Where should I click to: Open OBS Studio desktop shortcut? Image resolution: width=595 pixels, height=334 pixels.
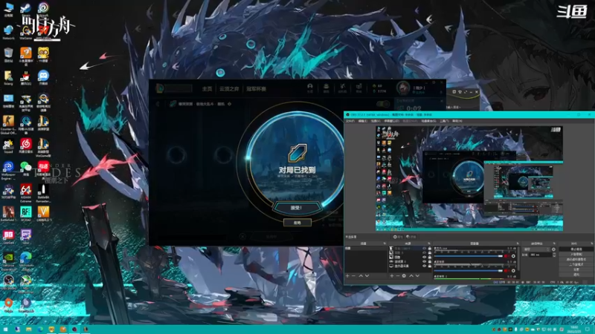pyautogui.click(x=8, y=282)
